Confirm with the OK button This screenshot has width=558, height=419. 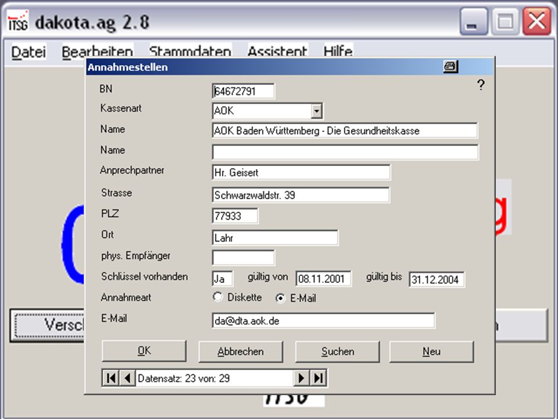coord(144,351)
